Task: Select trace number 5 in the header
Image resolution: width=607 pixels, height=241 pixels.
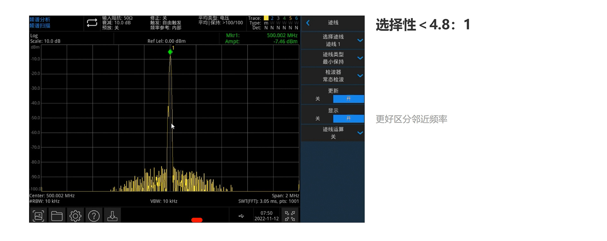Action: pyautogui.click(x=290, y=18)
